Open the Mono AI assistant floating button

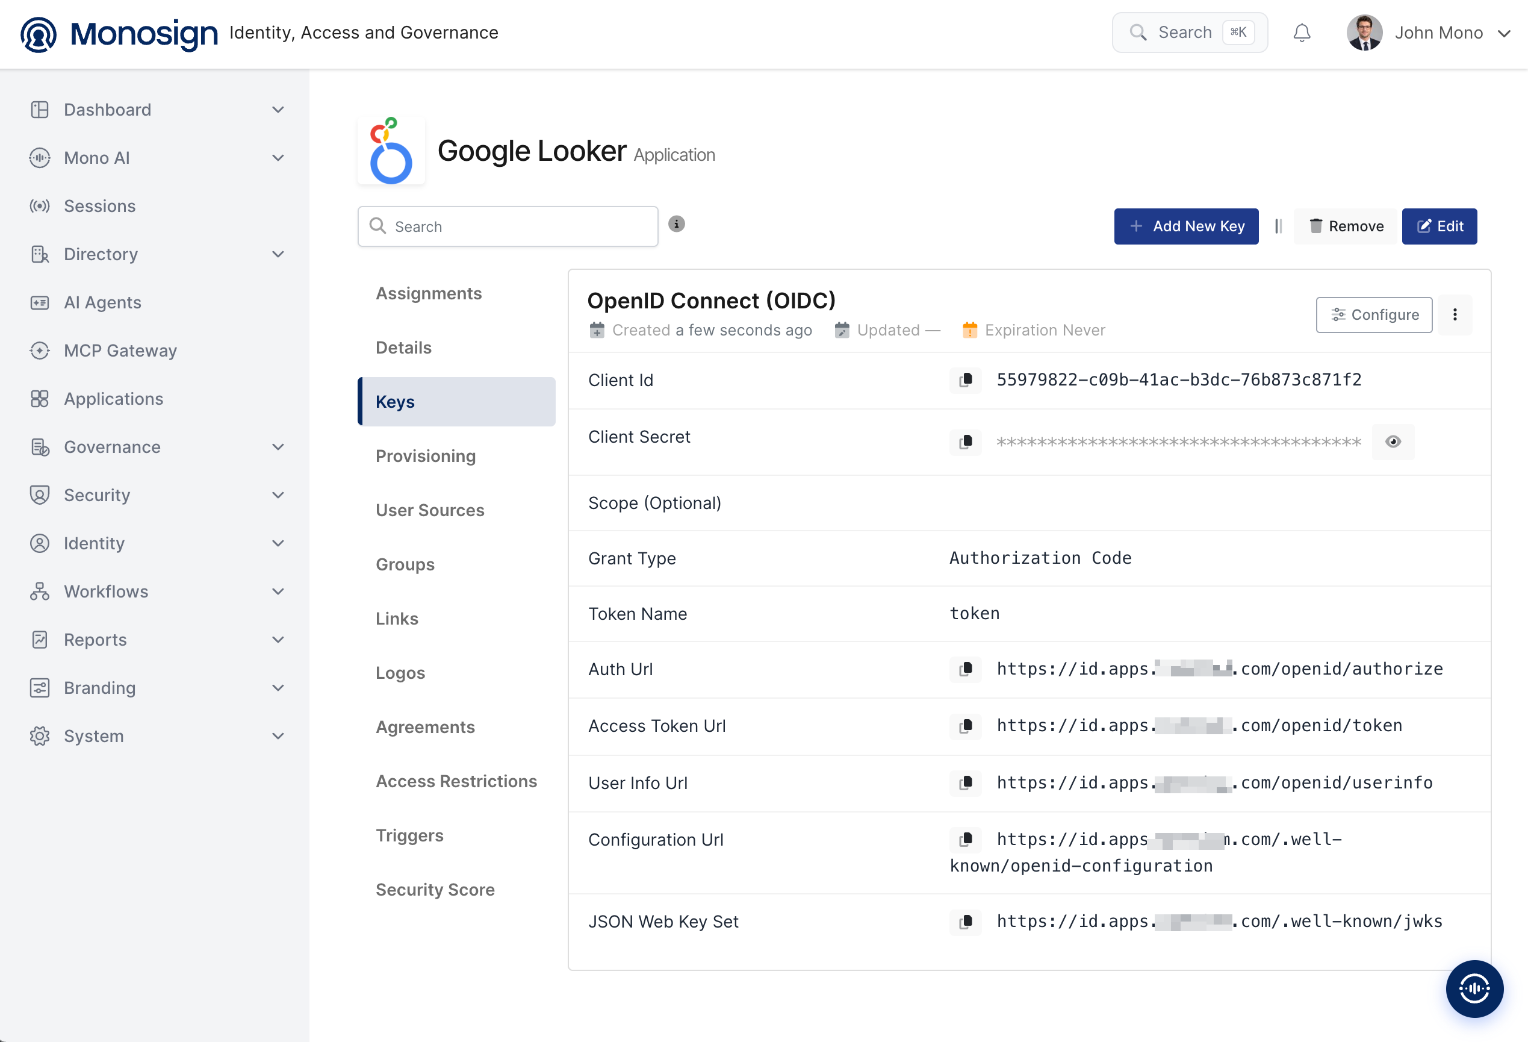1474,988
